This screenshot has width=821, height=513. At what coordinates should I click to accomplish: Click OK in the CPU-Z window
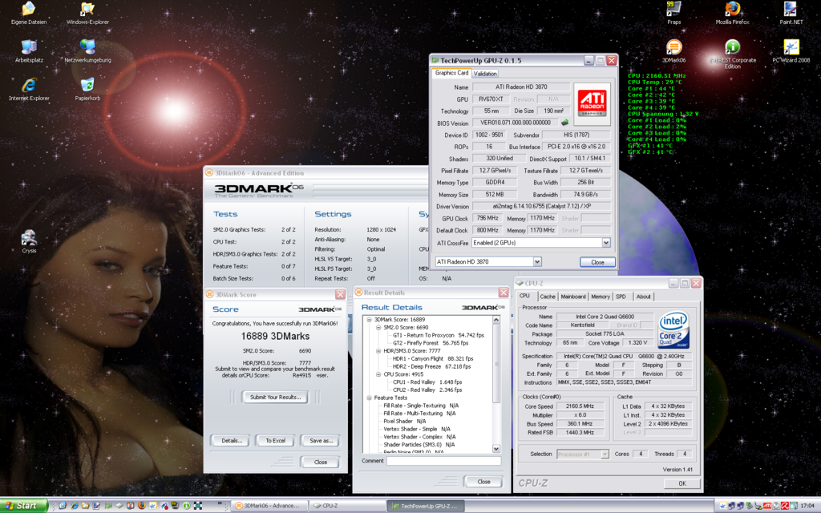point(681,483)
